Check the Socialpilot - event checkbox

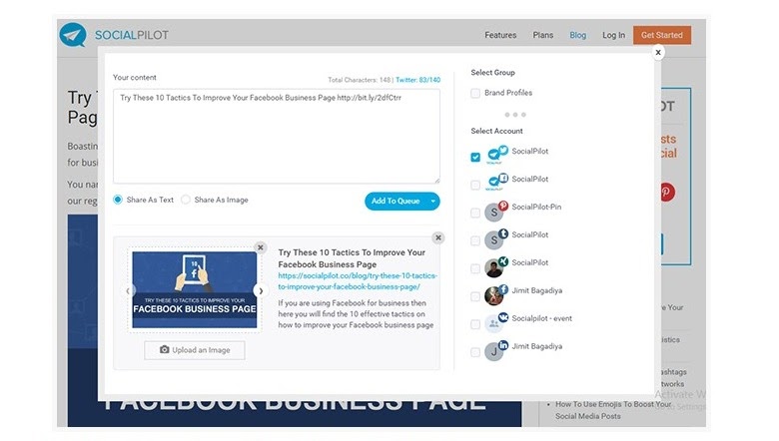click(x=475, y=324)
